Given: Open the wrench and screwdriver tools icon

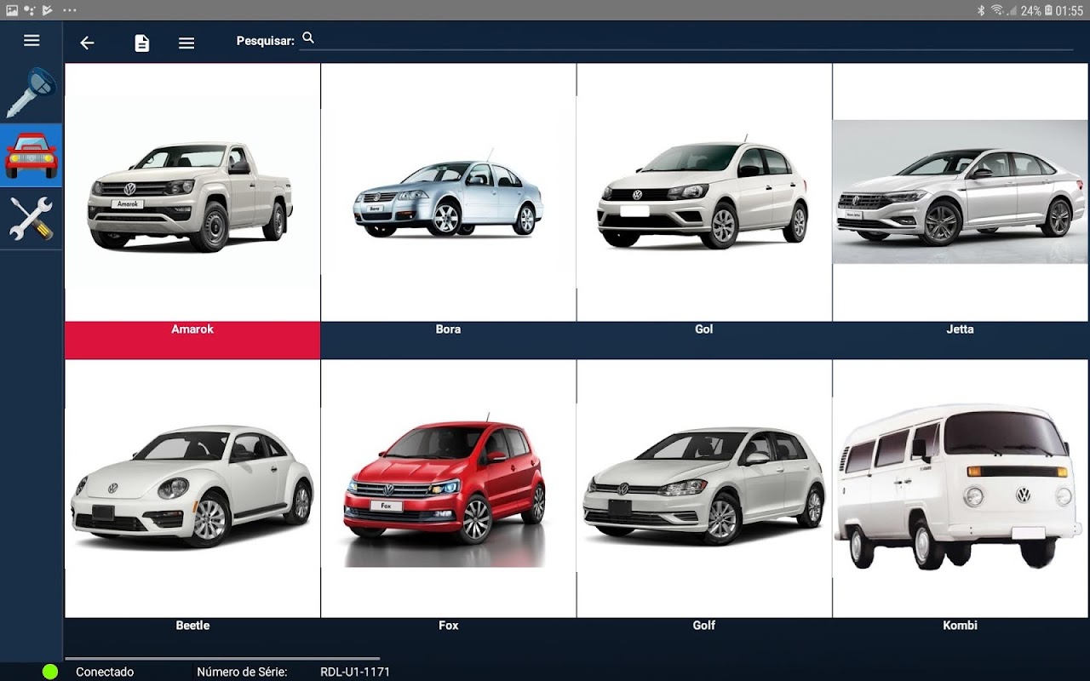Looking at the screenshot, I should pyautogui.click(x=31, y=219).
